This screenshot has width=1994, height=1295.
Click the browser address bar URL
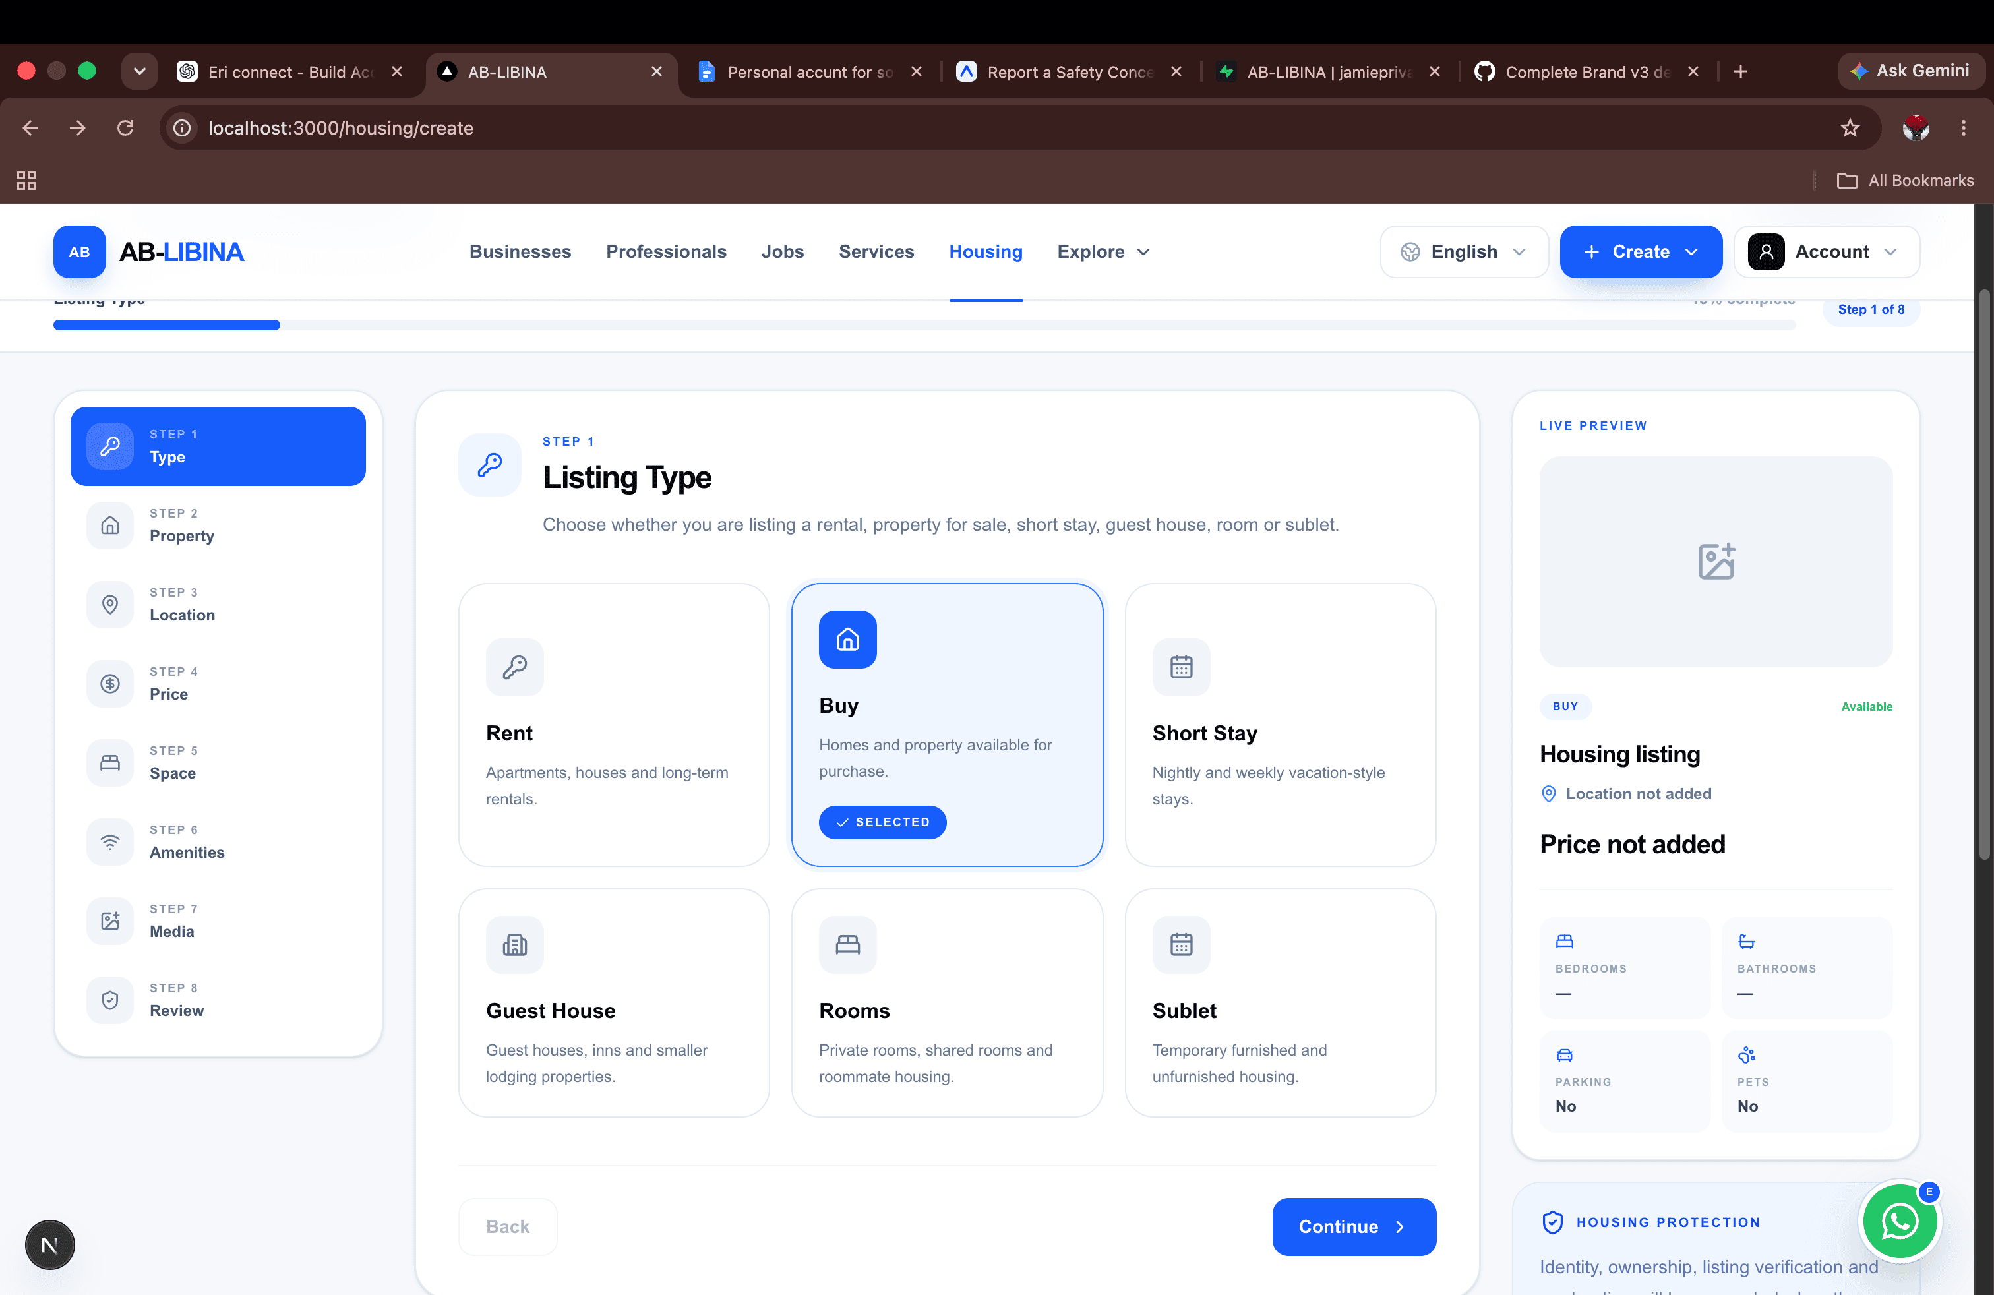340,128
